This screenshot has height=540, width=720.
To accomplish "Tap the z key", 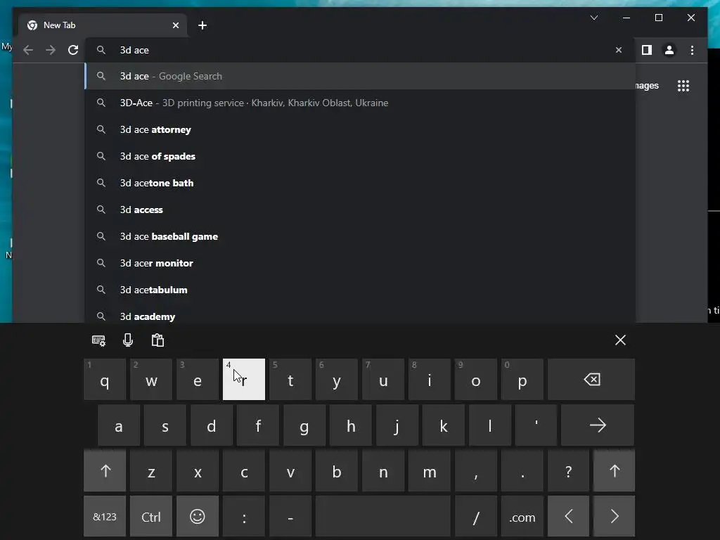I will tap(151, 470).
